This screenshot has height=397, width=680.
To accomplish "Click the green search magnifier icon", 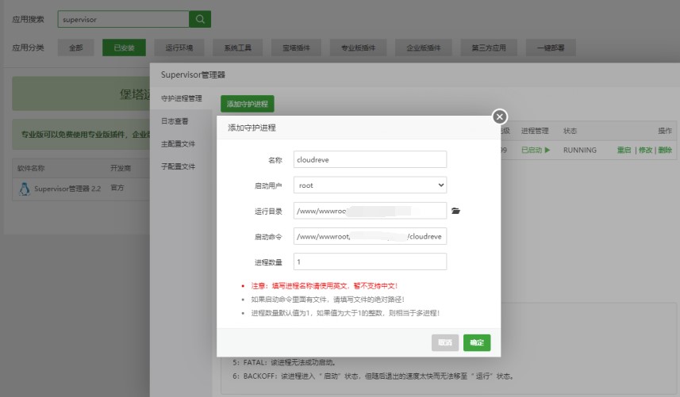I will click(200, 19).
